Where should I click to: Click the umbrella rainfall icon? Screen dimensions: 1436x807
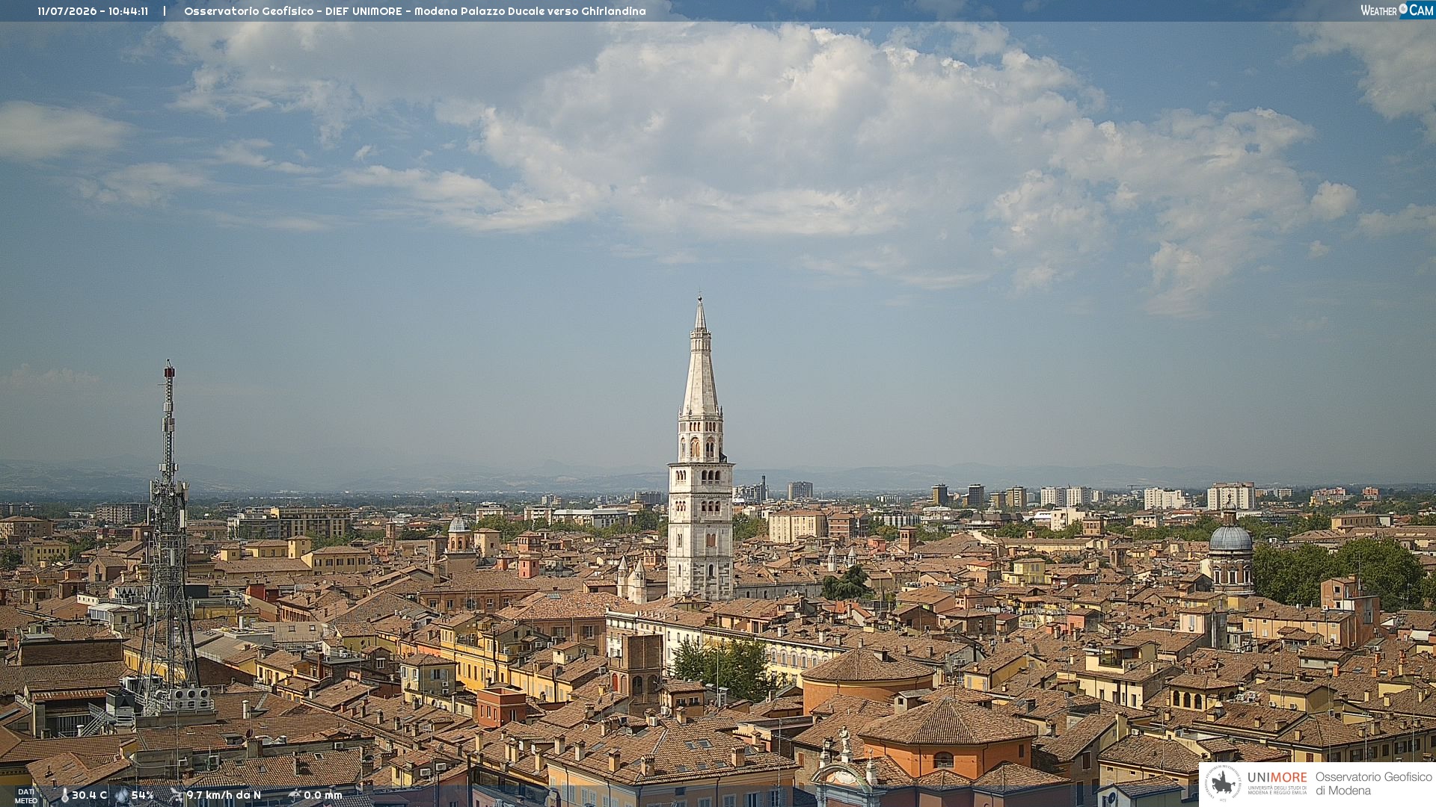(x=294, y=796)
